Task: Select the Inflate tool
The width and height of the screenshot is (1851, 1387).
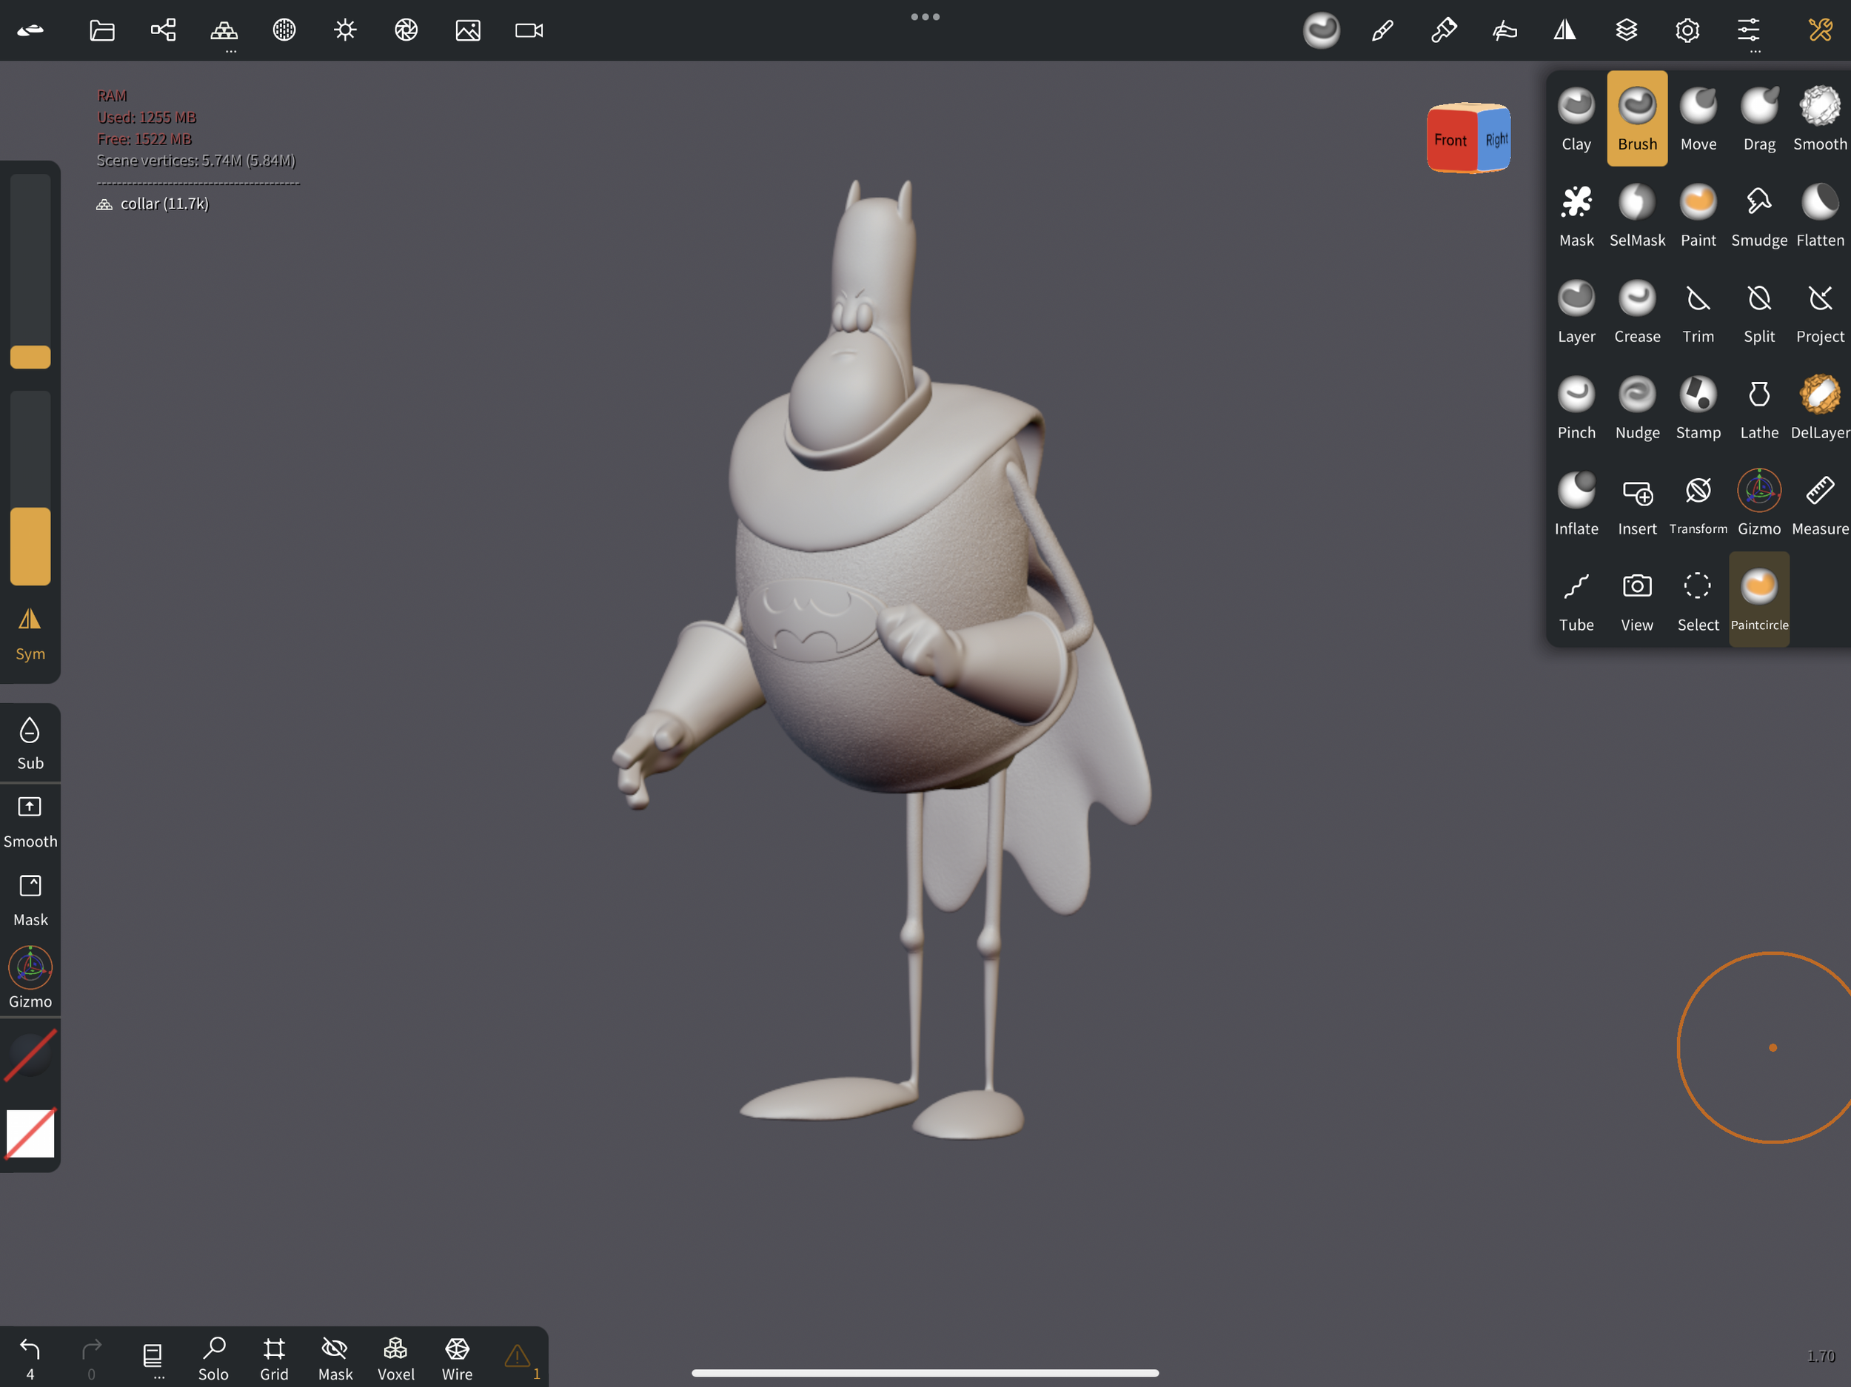Action: [1576, 503]
